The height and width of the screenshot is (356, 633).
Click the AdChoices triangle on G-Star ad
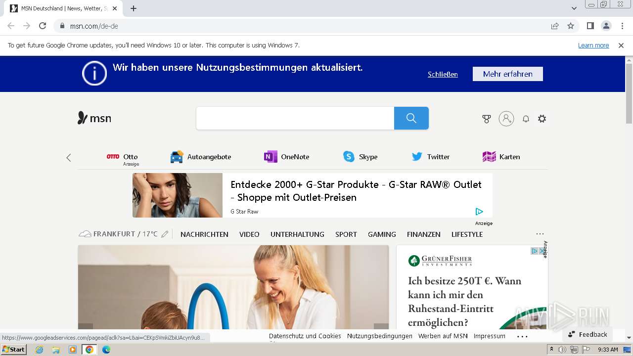(479, 212)
